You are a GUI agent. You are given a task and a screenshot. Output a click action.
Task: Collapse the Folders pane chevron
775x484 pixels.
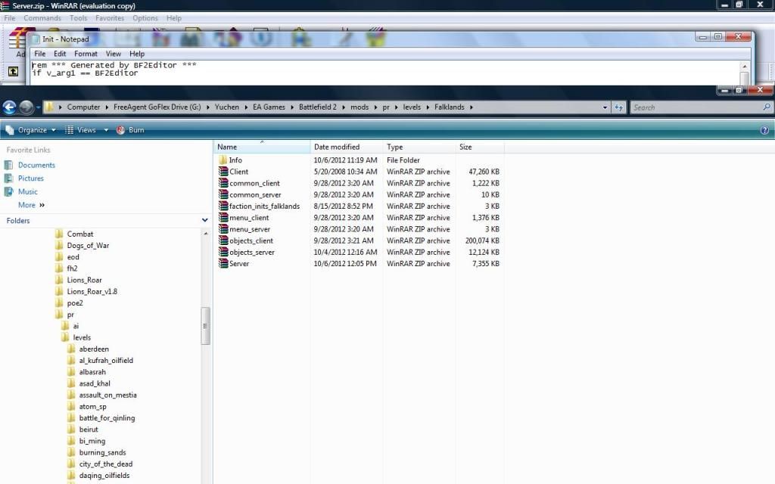205,220
